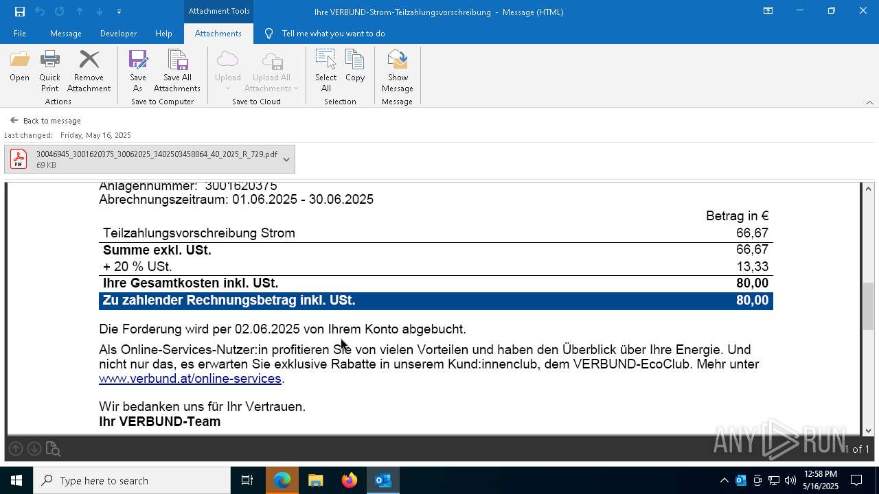Click the Outlook taskbar icon
The image size is (879, 494).
pyautogui.click(x=383, y=480)
